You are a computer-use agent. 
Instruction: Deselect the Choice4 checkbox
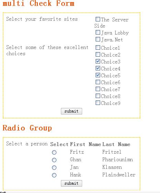(98, 68)
